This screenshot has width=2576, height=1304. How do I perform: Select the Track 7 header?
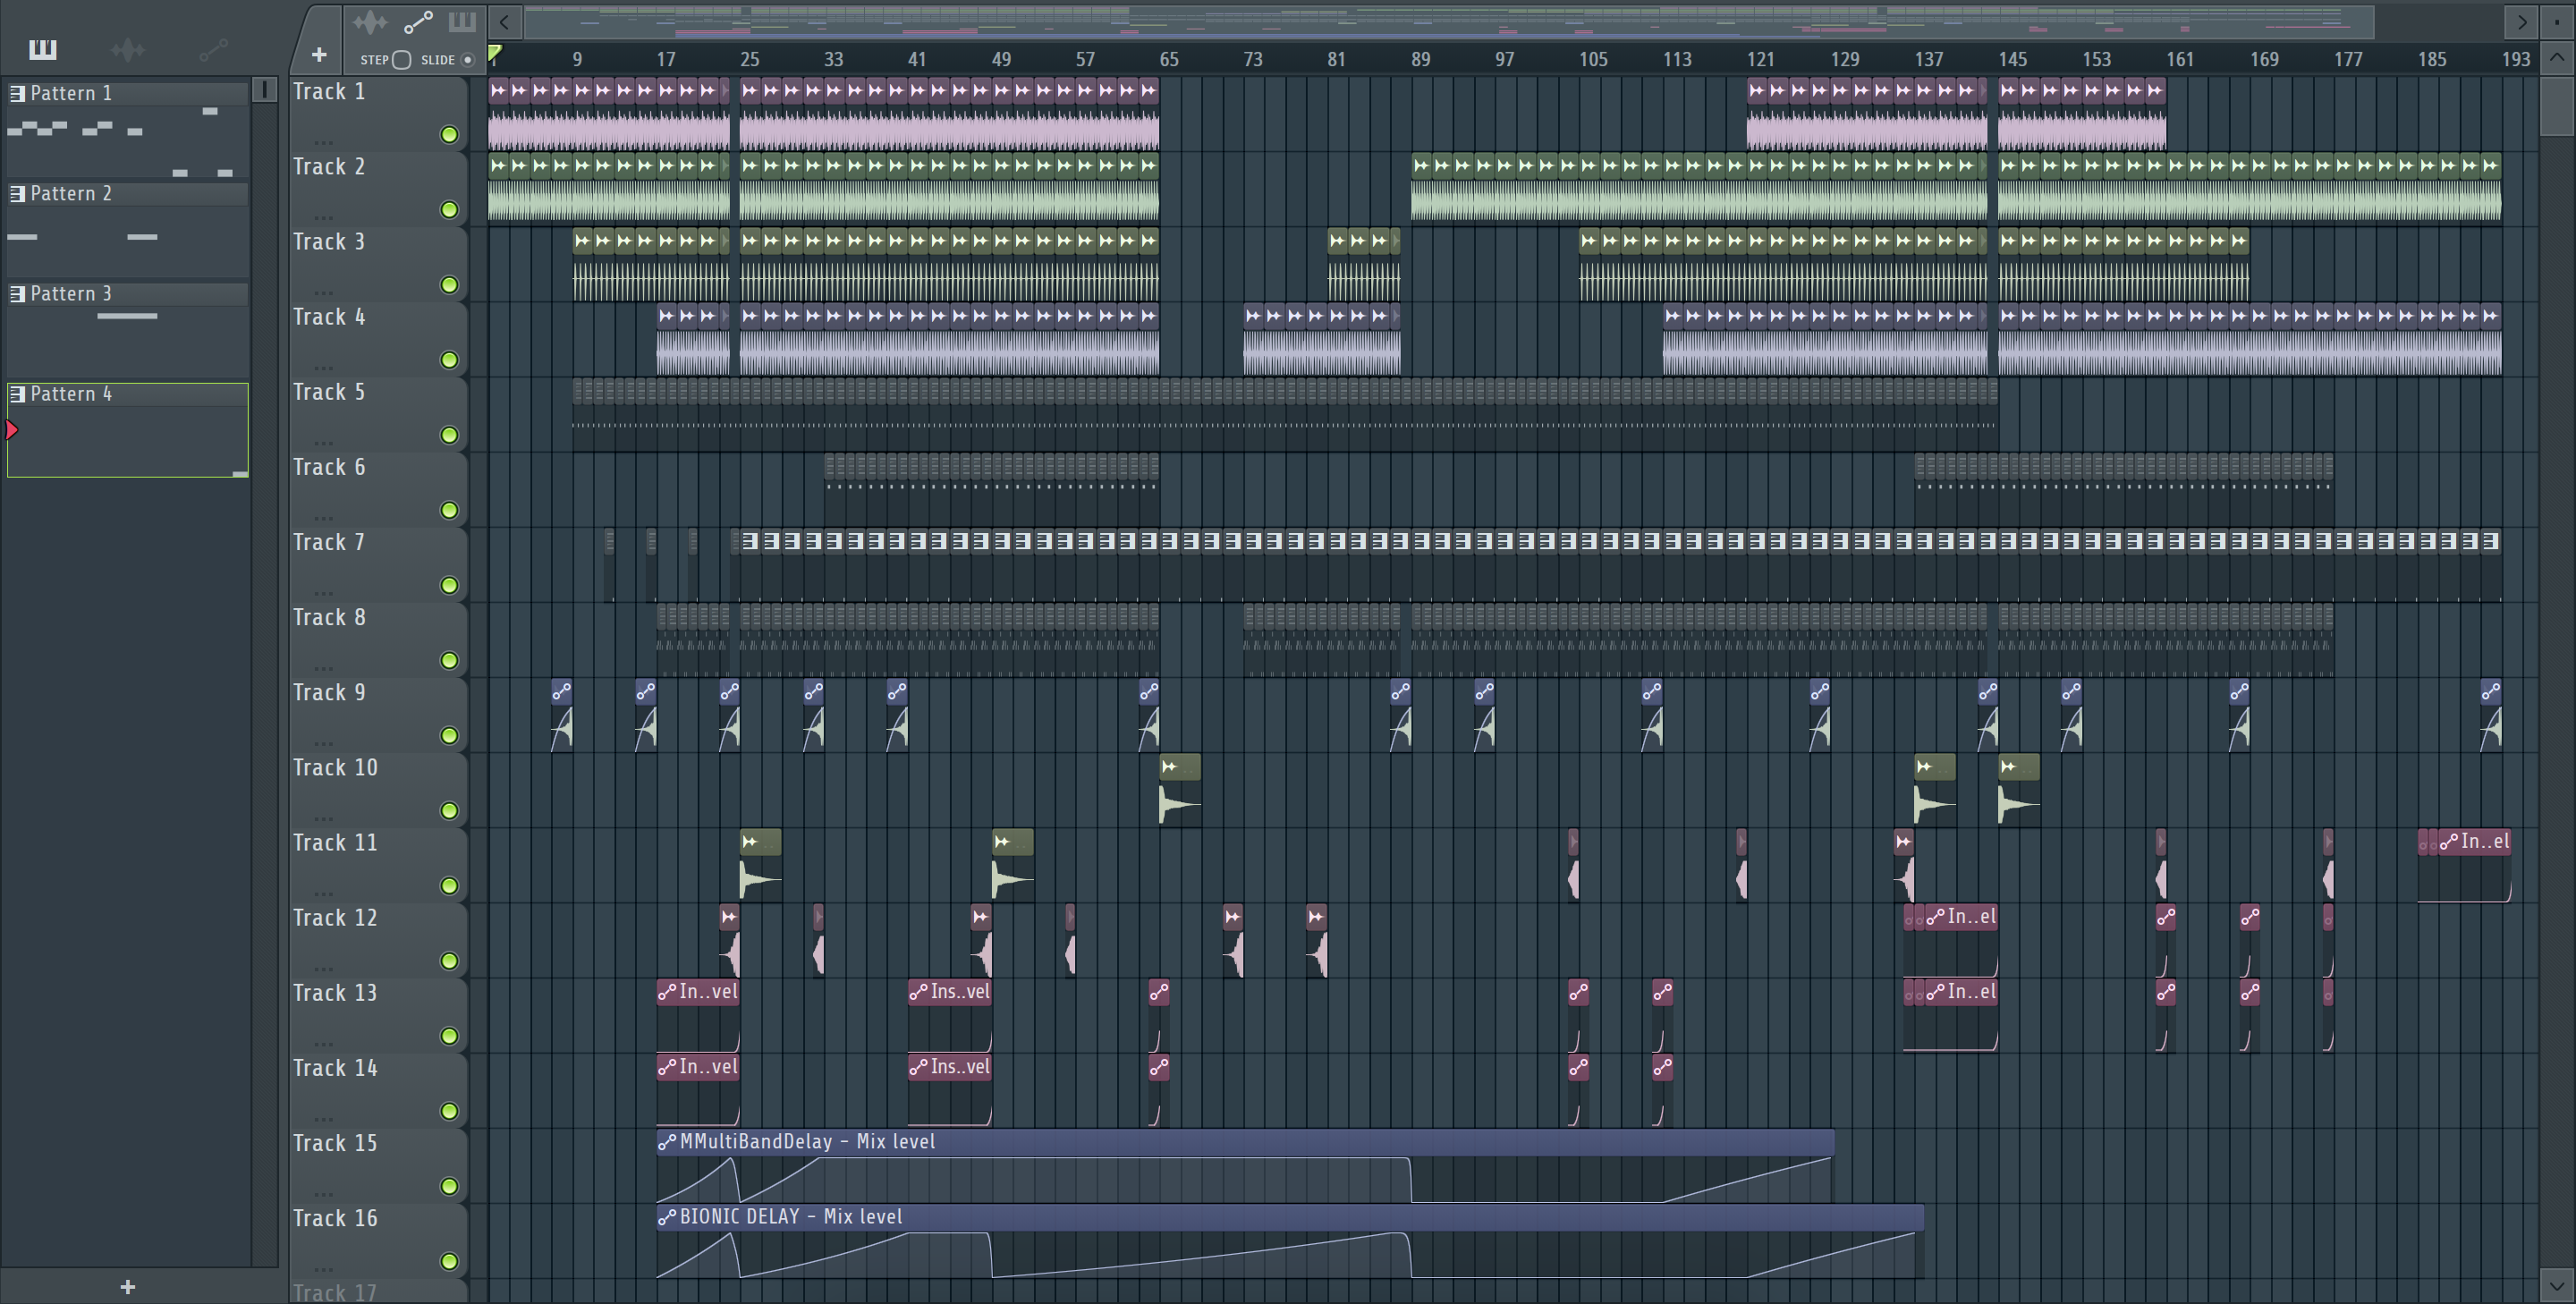coord(378,564)
